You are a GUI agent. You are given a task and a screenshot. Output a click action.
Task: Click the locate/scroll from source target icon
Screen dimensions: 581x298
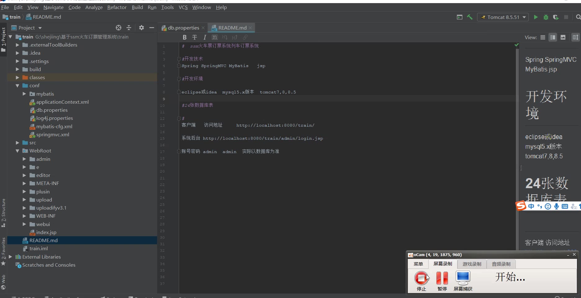coord(119,28)
